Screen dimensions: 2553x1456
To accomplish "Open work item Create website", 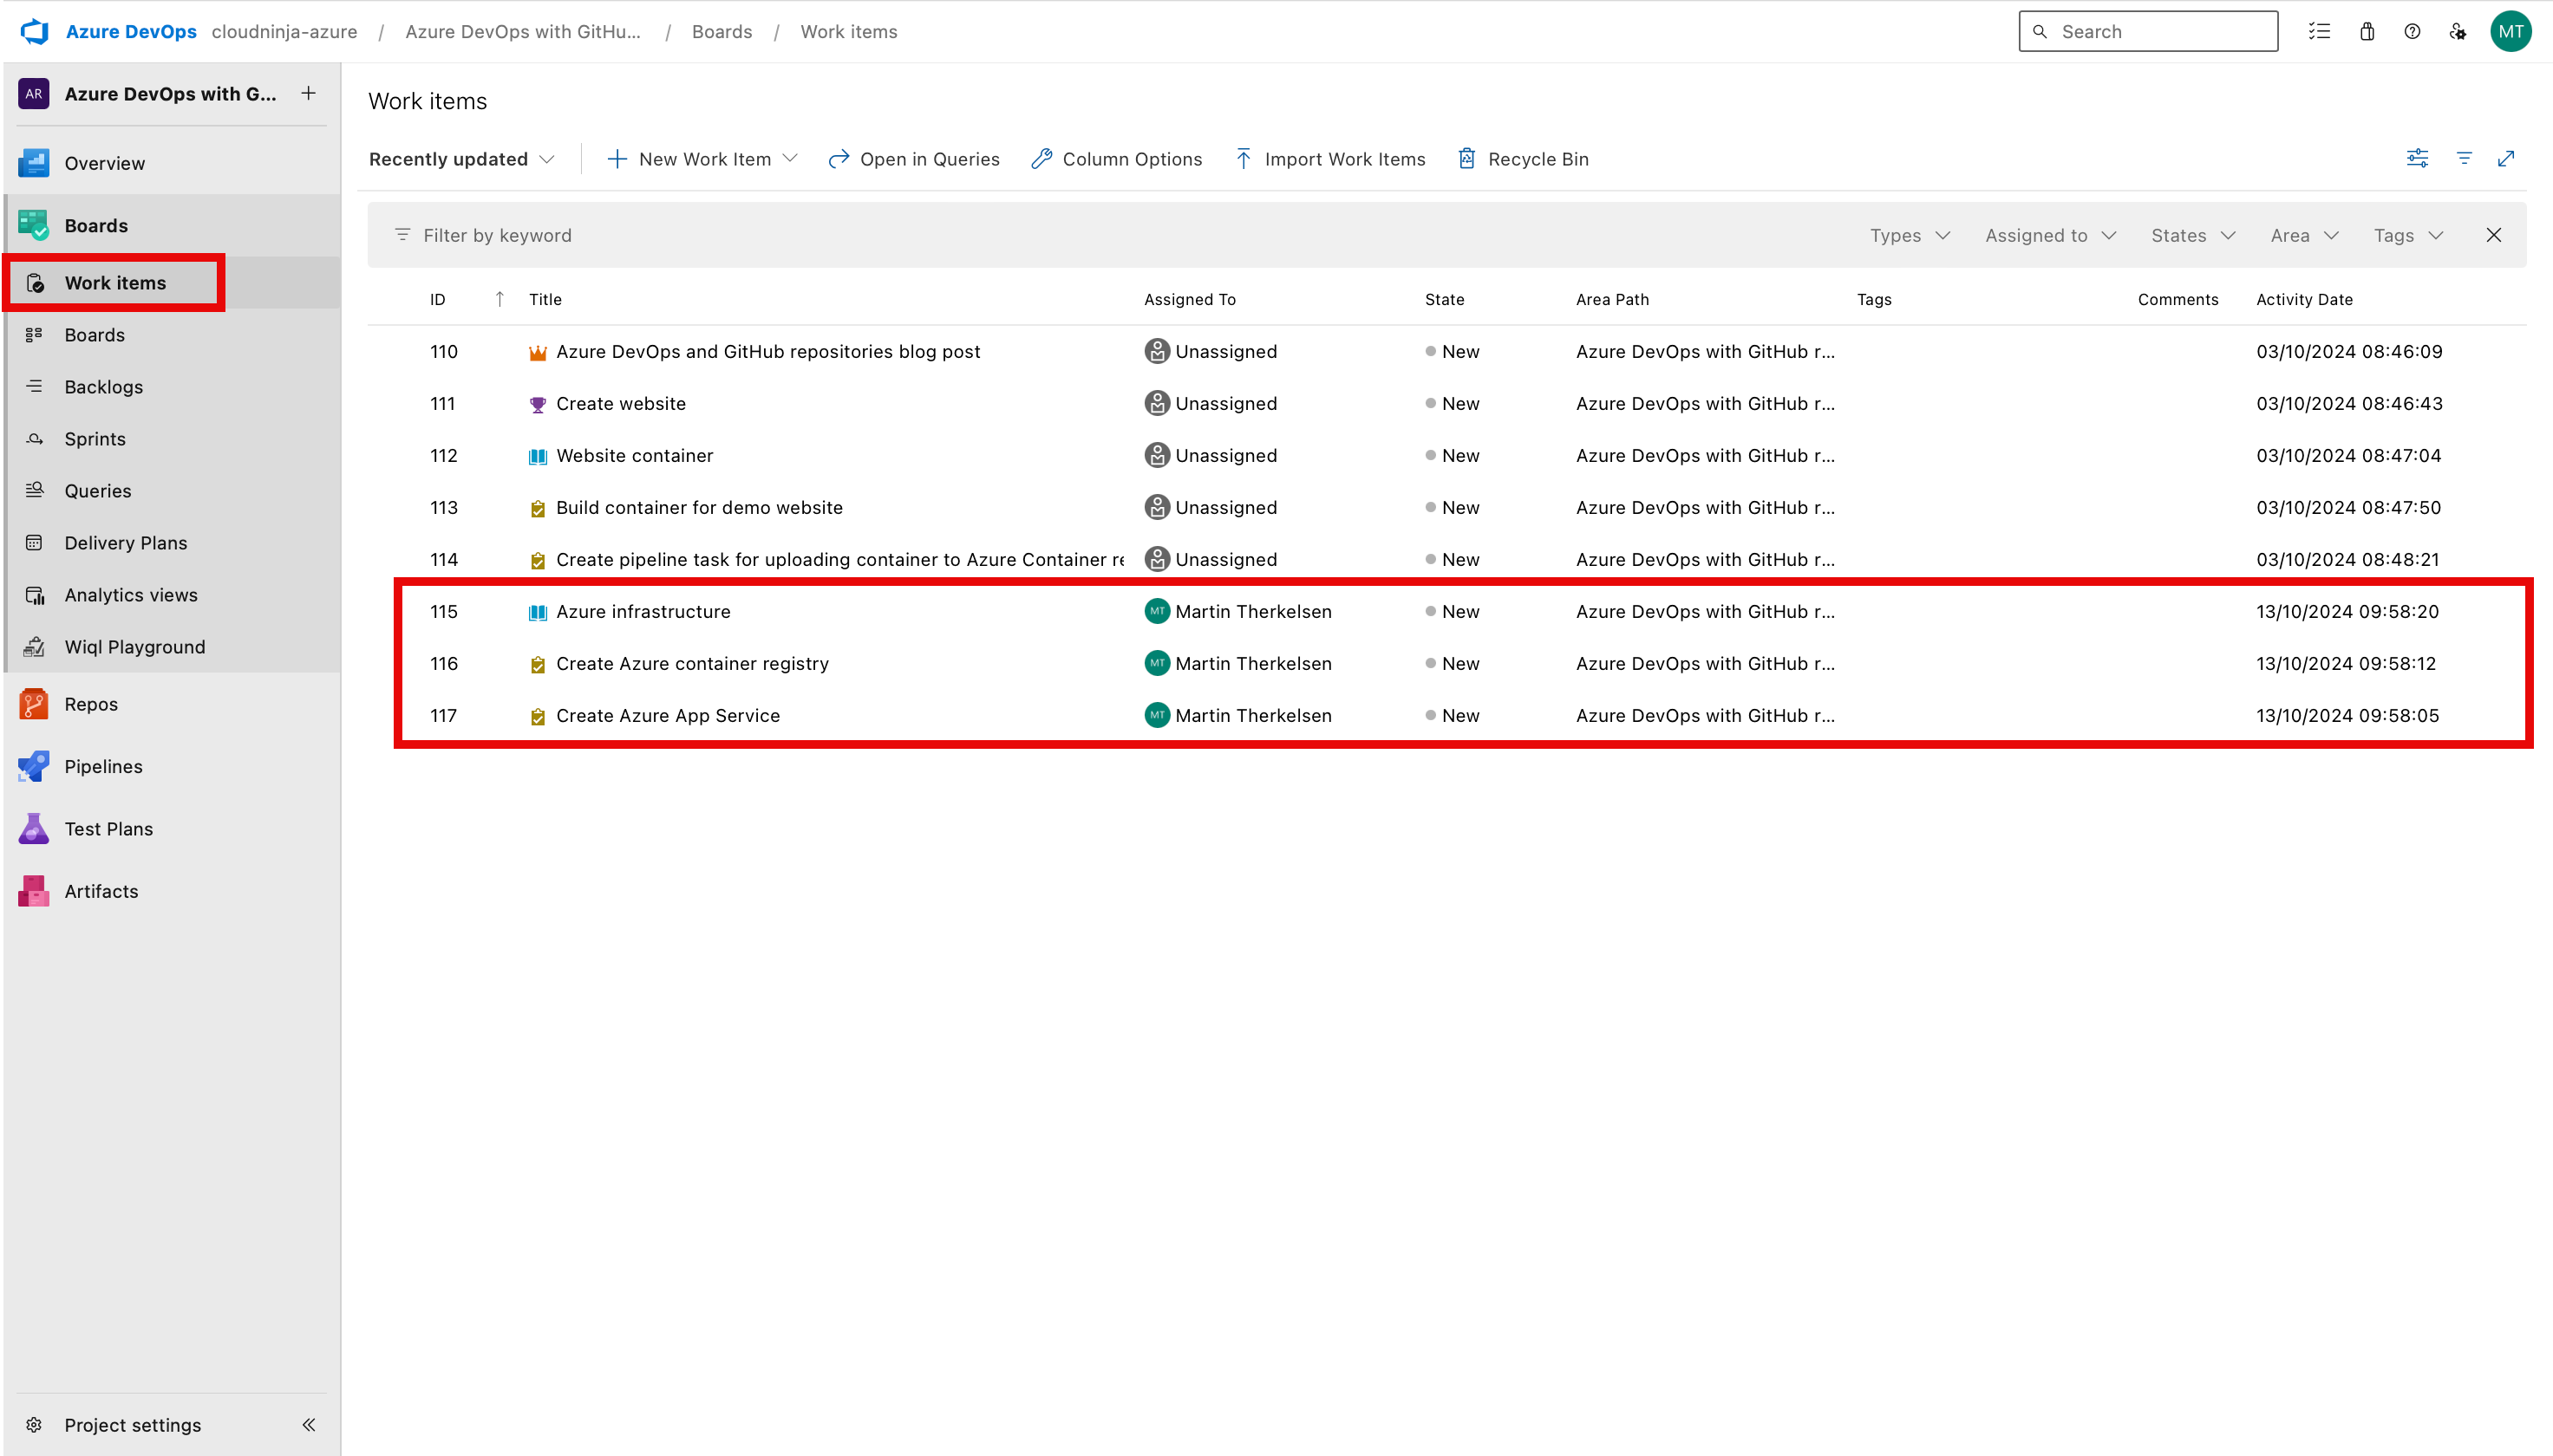I will pyautogui.click(x=620, y=403).
